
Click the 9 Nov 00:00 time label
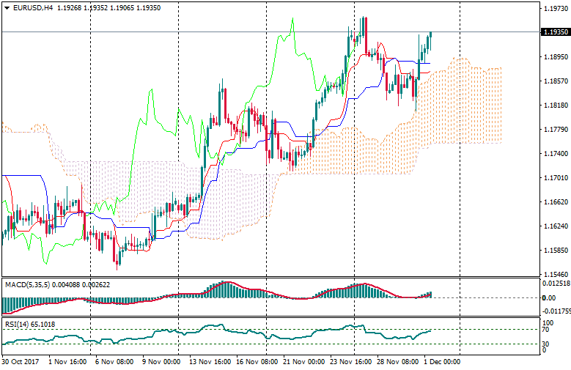(x=161, y=361)
